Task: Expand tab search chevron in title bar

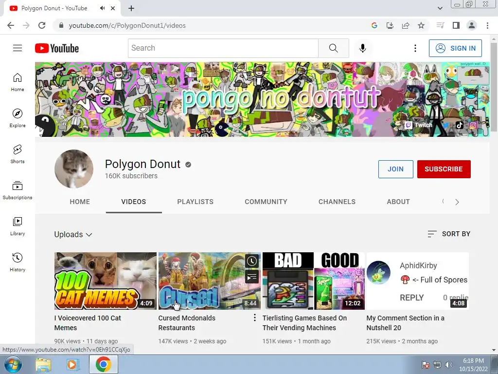Action: tap(440, 8)
